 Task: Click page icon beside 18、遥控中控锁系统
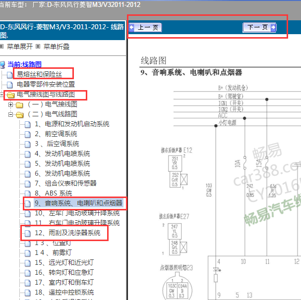[x=28, y=293]
